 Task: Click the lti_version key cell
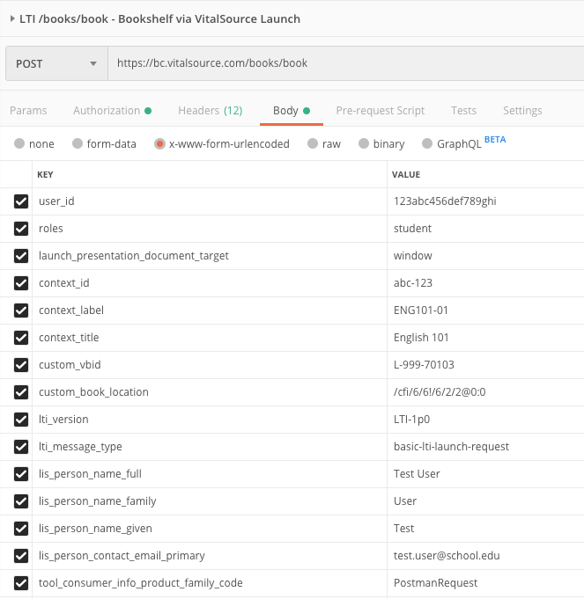[210, 420]
